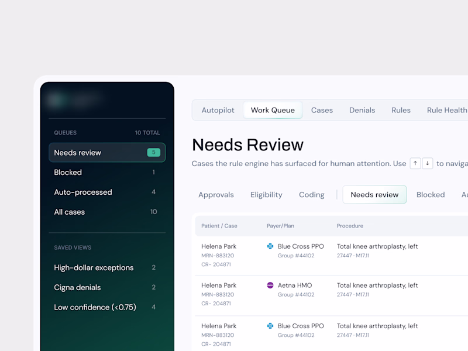The width and height of the screenshot is (468, 351).
Task: Filter by Approvals
Action: [x=216, y=195]
